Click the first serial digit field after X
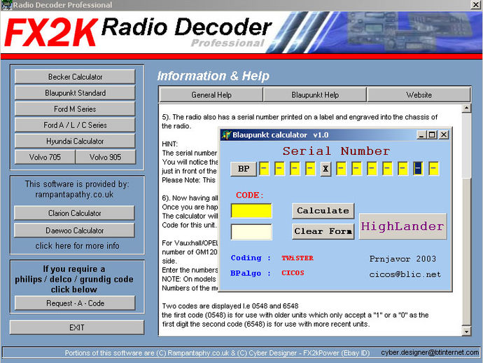Viewport: 483px width, 363px height. point(341,169)
